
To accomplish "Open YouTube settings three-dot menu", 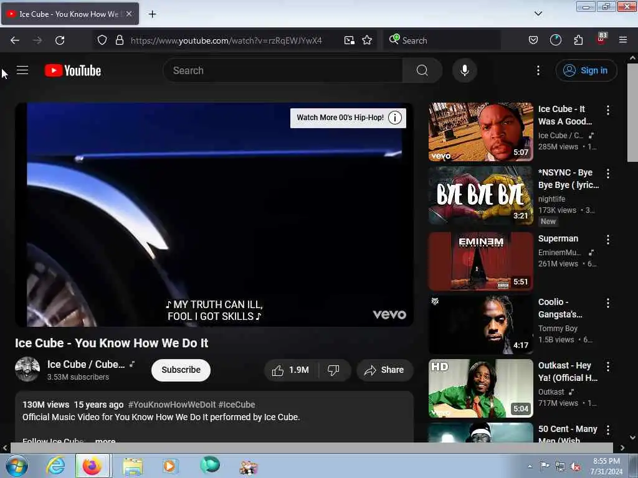I will click(538, 70).
